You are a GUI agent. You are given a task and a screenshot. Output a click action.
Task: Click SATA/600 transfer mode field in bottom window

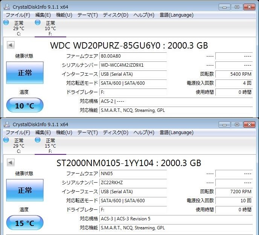tap(133, 201)
